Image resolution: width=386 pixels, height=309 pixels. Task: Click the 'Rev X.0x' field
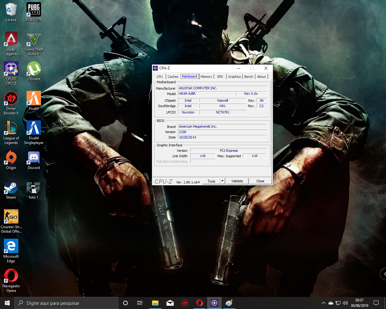[x=251, y=94]
